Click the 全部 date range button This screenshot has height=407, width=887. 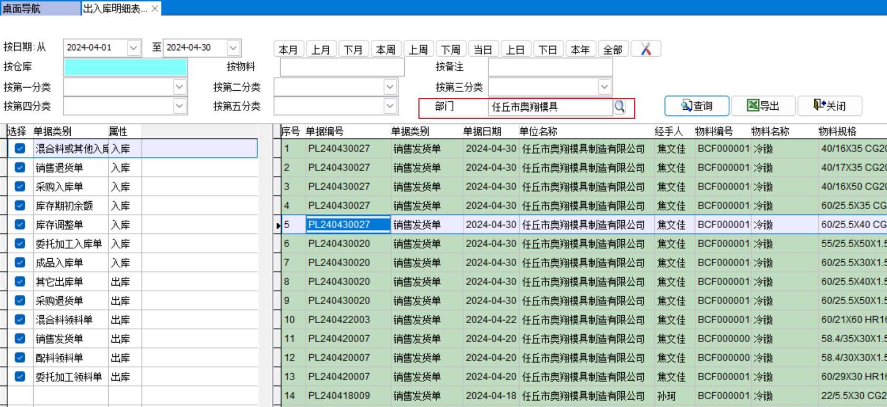coord(613,50)
